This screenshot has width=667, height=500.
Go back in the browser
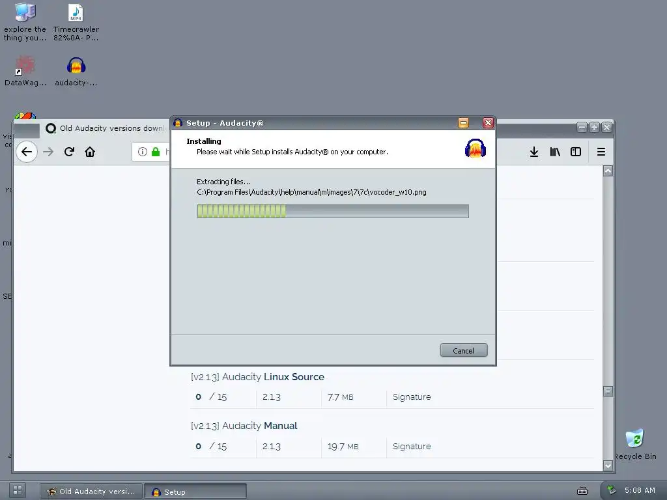tap(27, 152)
